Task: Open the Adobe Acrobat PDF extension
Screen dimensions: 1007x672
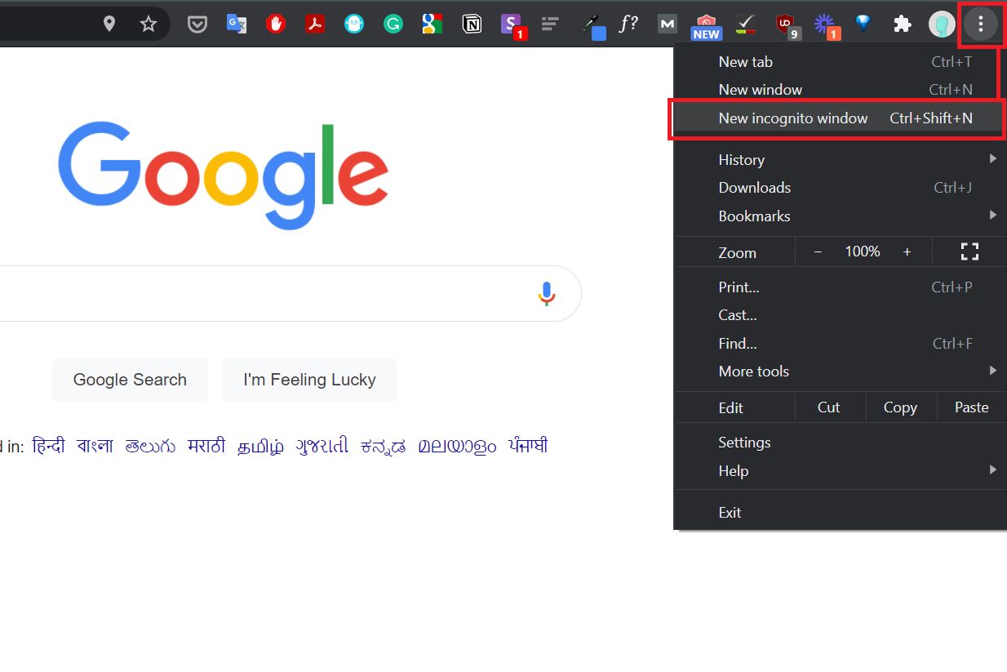Action: pyautogui.click(x=315, y=24)
